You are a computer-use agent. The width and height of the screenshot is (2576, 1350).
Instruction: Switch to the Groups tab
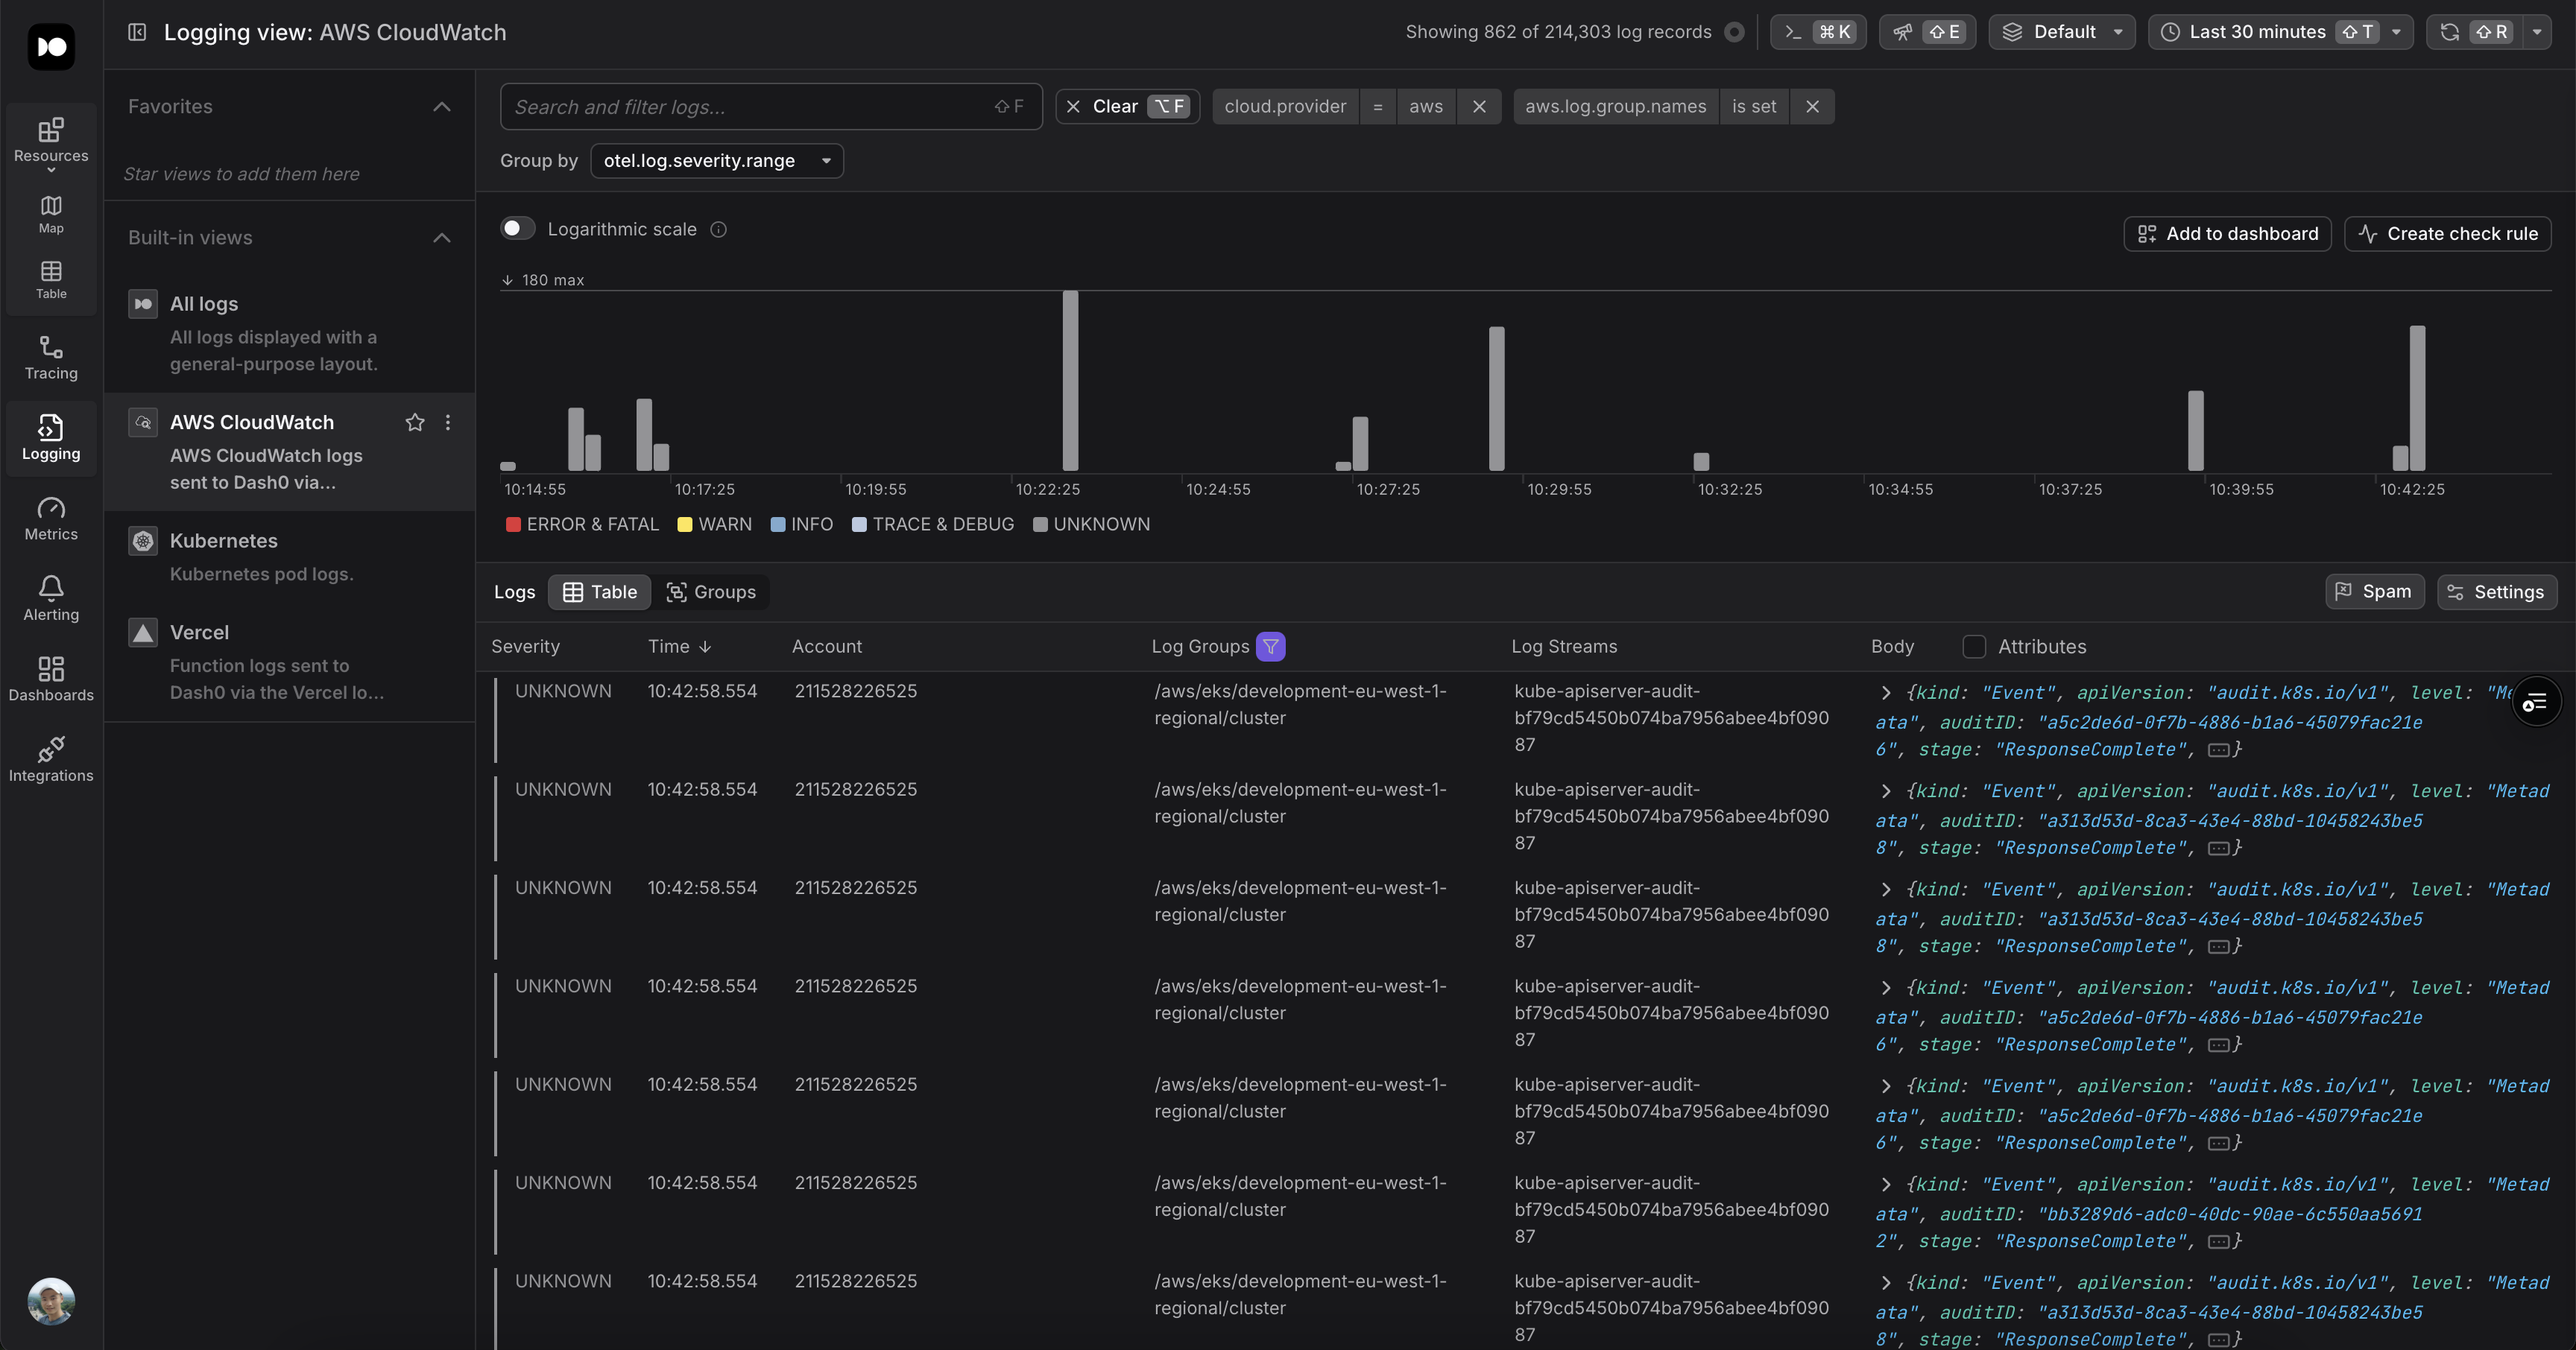point(711,592)
